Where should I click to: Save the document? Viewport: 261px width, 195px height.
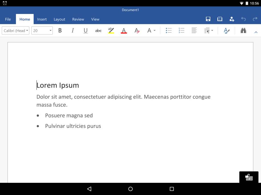pos(208,19)
